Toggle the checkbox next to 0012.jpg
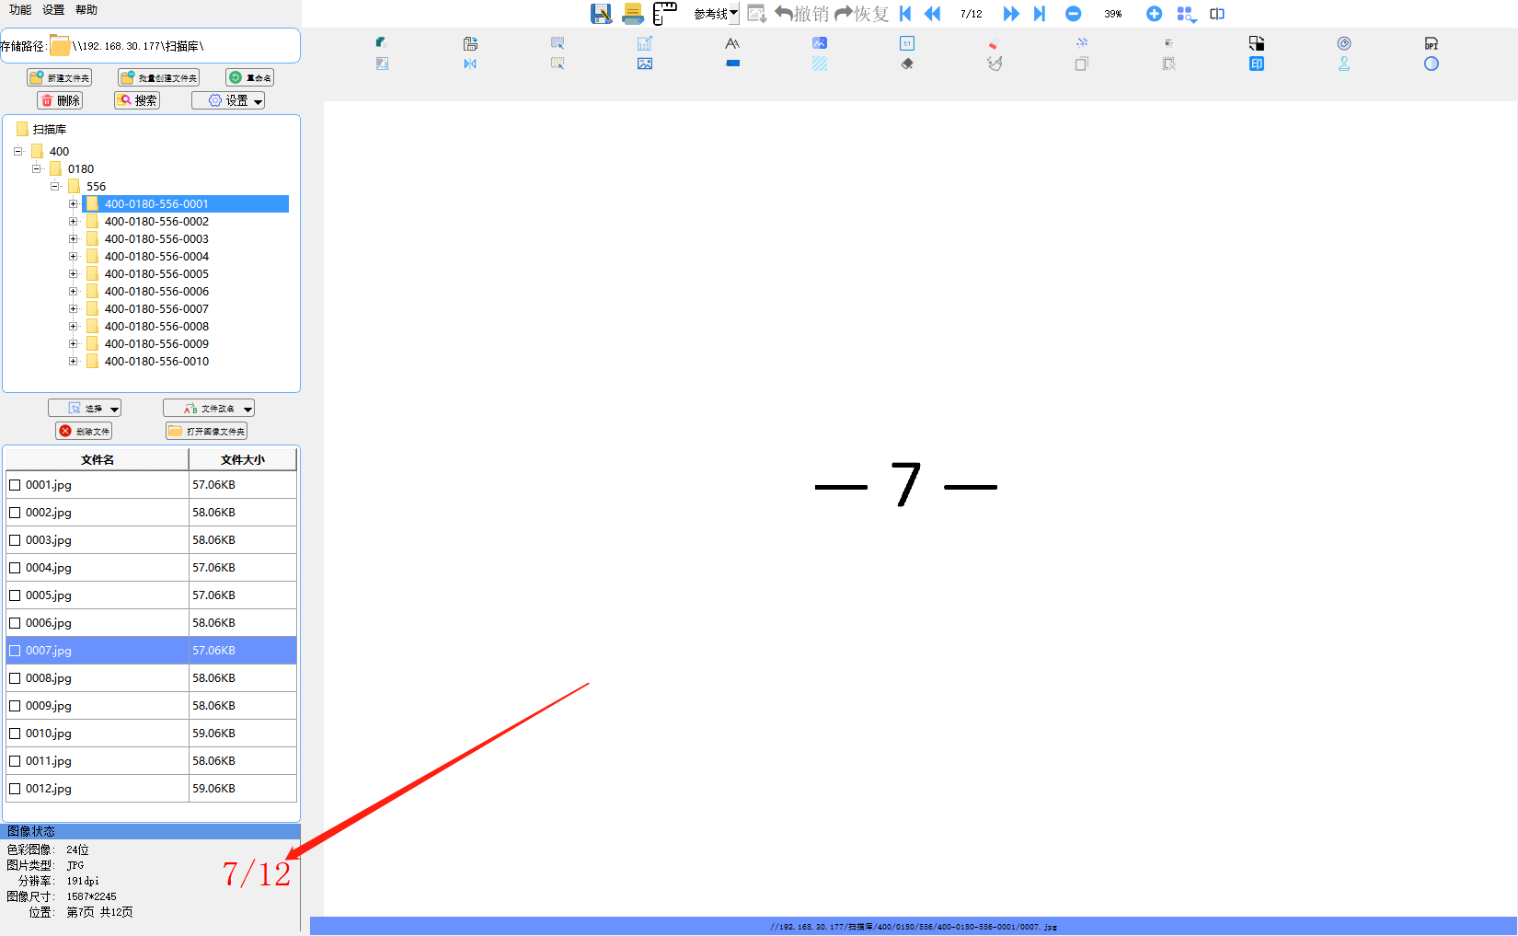Viewport: 1518px width, 936px height. [x=15, y=789]
